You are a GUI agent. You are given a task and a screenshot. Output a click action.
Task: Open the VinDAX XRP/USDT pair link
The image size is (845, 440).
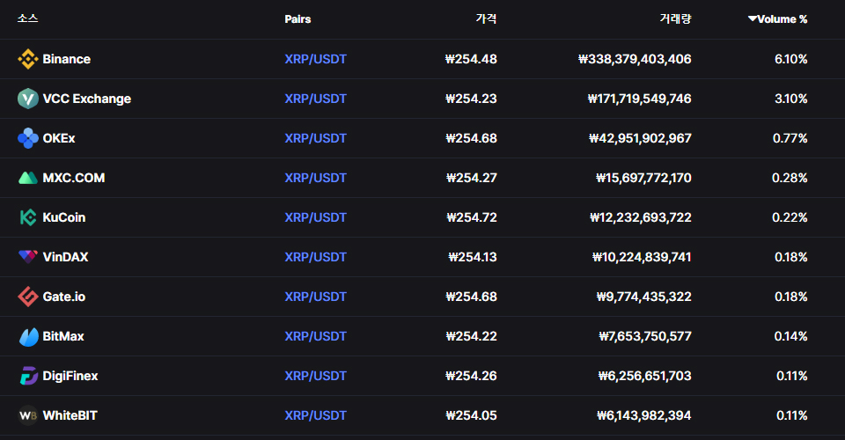(x=315, y=257)
